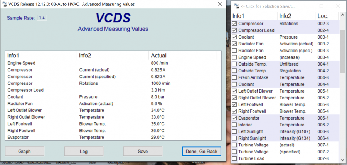347x165 pixels.
Task: Enable the Fresh Air Intake checkbox
Action: (234, 77)
